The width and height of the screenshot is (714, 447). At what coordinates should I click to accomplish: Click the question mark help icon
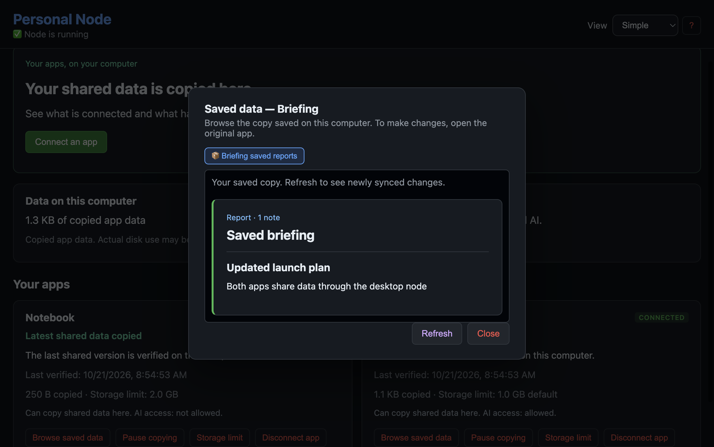(691, 25)
